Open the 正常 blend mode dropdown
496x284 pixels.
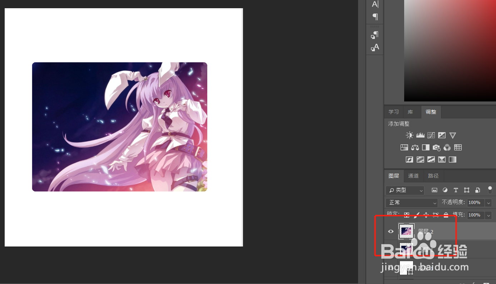tap(412, 203)
